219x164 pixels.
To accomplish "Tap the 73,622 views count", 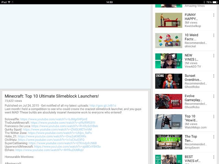I will 13,101.
